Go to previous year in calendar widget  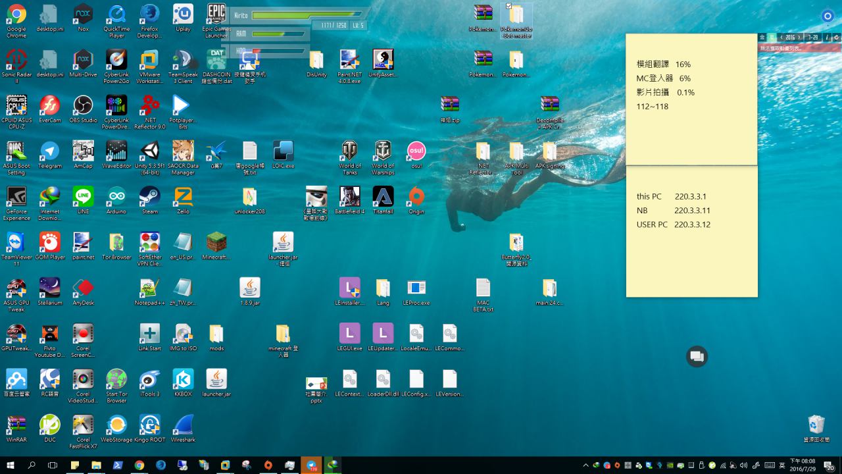coord(780,38)
